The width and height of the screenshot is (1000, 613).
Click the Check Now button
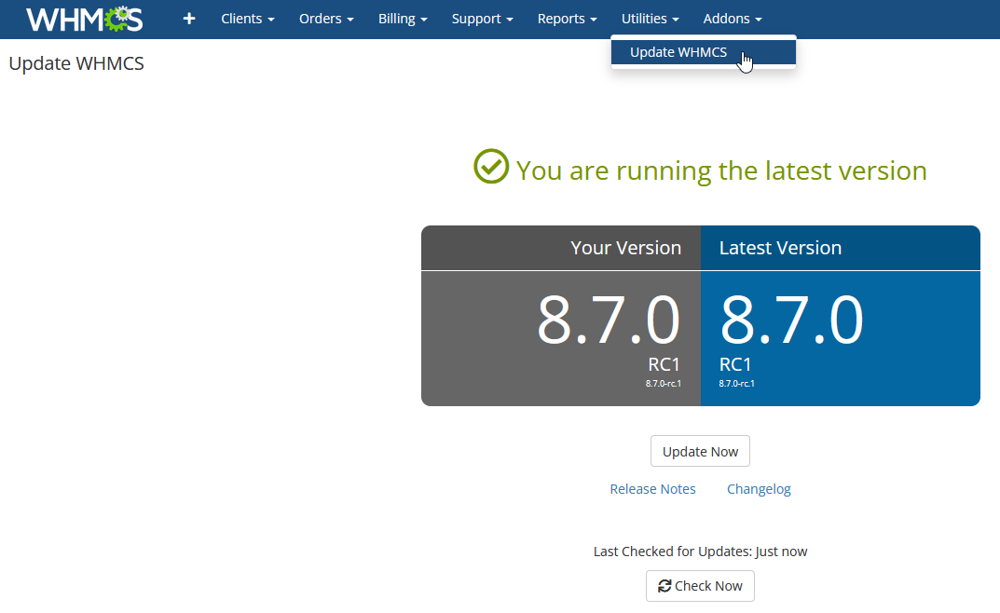[x=700, y=586]
